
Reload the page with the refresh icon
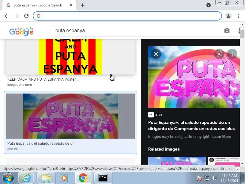click(x=26, y=16)
